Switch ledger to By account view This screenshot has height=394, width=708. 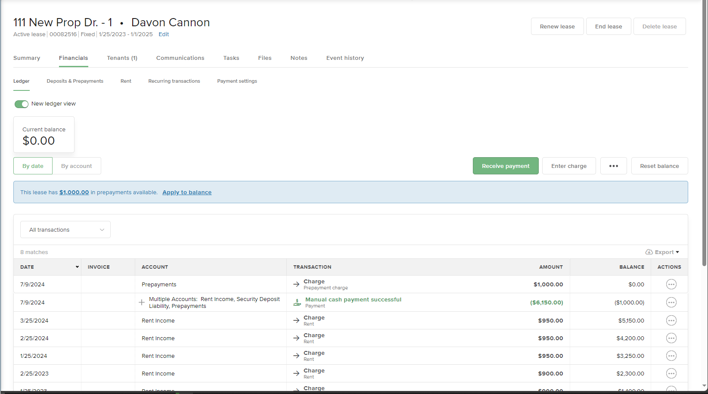(77, 166)
